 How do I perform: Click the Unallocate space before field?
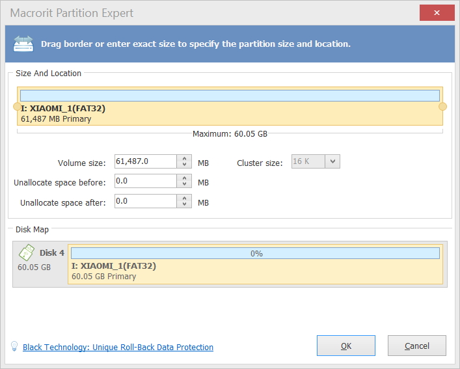click(x=146, y=181)
